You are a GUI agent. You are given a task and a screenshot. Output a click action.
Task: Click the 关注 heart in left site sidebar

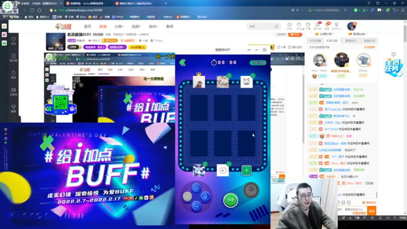[14, 41]
